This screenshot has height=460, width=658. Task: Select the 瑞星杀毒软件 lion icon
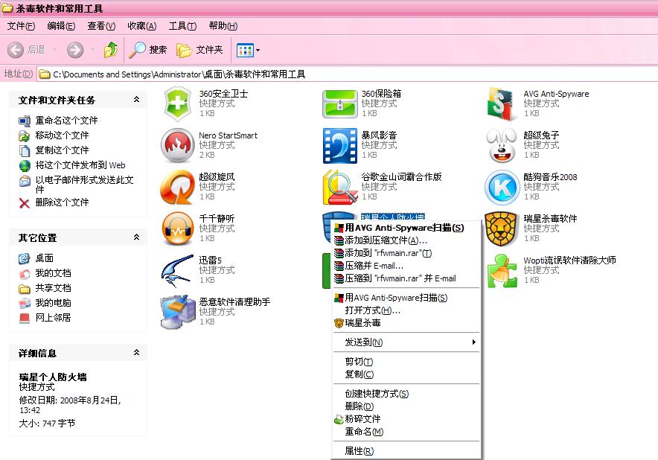501,229
